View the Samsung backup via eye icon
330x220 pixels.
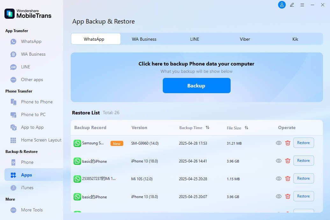pos(278,143)
